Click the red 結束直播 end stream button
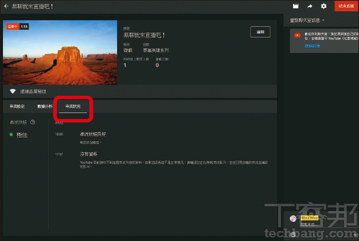The image size is (359, 241). 346,6
